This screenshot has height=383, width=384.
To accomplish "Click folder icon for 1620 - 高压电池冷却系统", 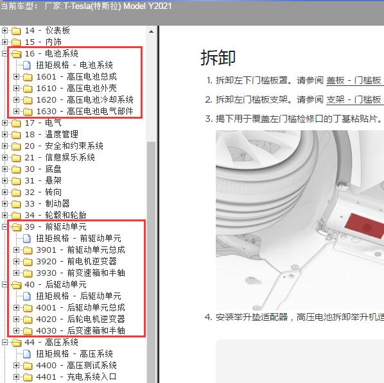I will [28, 100].
